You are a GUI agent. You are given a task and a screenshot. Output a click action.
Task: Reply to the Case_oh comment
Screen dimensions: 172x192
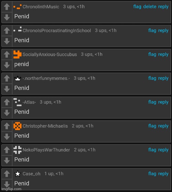(163, 174)
